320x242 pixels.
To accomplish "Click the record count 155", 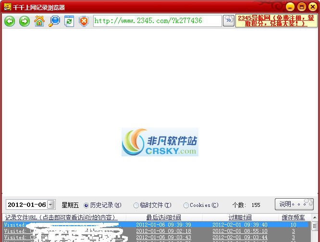I will point(256,205).
